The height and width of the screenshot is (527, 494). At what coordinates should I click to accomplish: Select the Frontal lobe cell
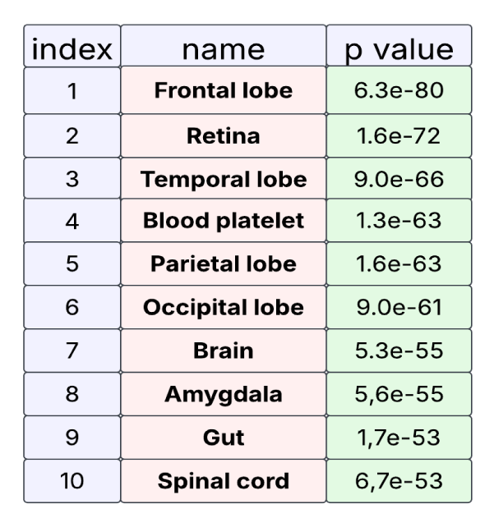(x=224, y=90)
